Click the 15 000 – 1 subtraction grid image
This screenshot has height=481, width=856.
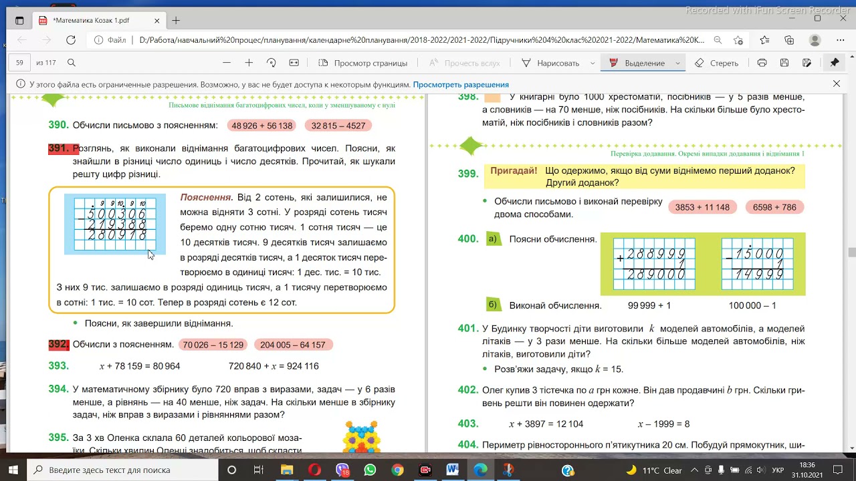pyautogui.click(x=757, y=264)
